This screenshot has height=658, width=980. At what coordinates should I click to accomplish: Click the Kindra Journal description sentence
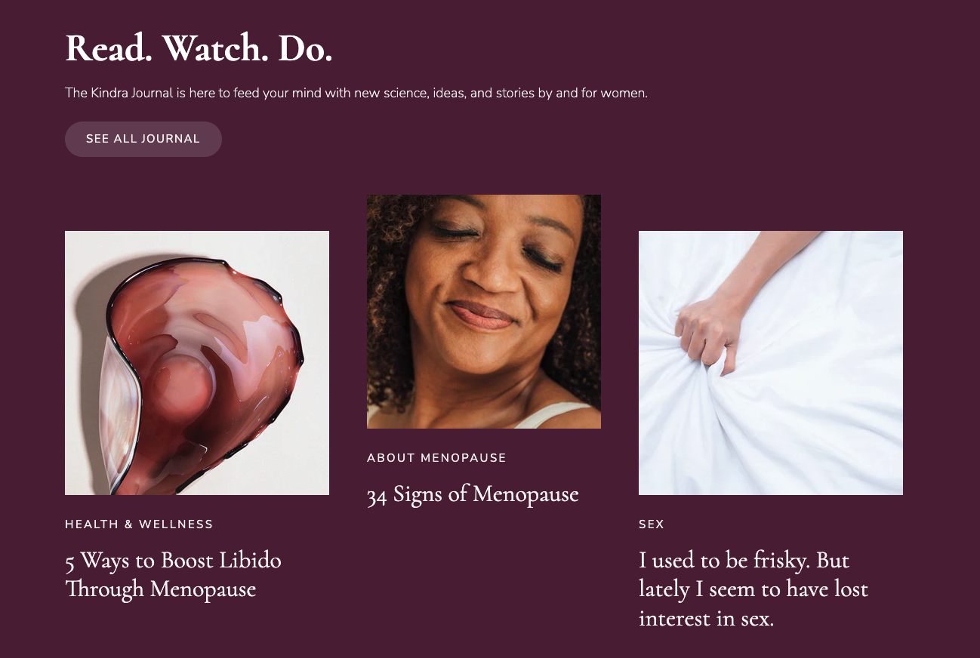click(x=356, y=94)
